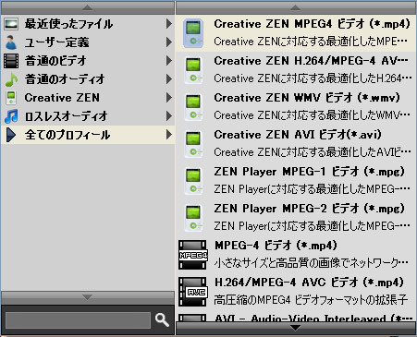
Task: Open the ロスレスオーディオ category
Action: pyautogui.click(x=88, y=116)
